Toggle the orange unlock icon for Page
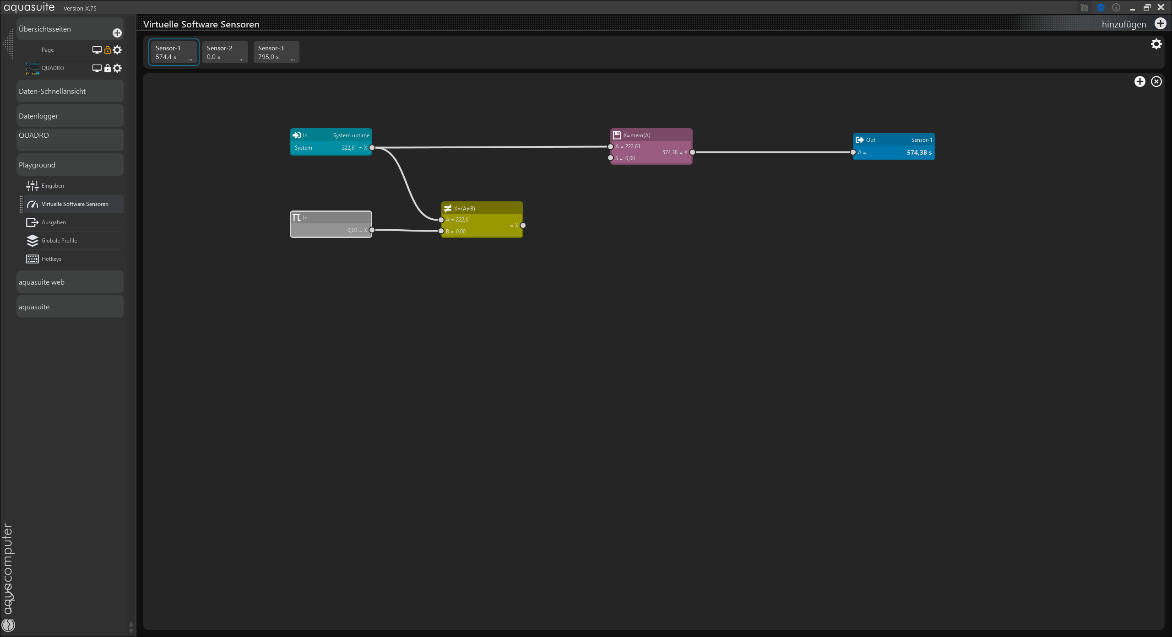Viewport: 1172px width, 637px height. point(108,50)
